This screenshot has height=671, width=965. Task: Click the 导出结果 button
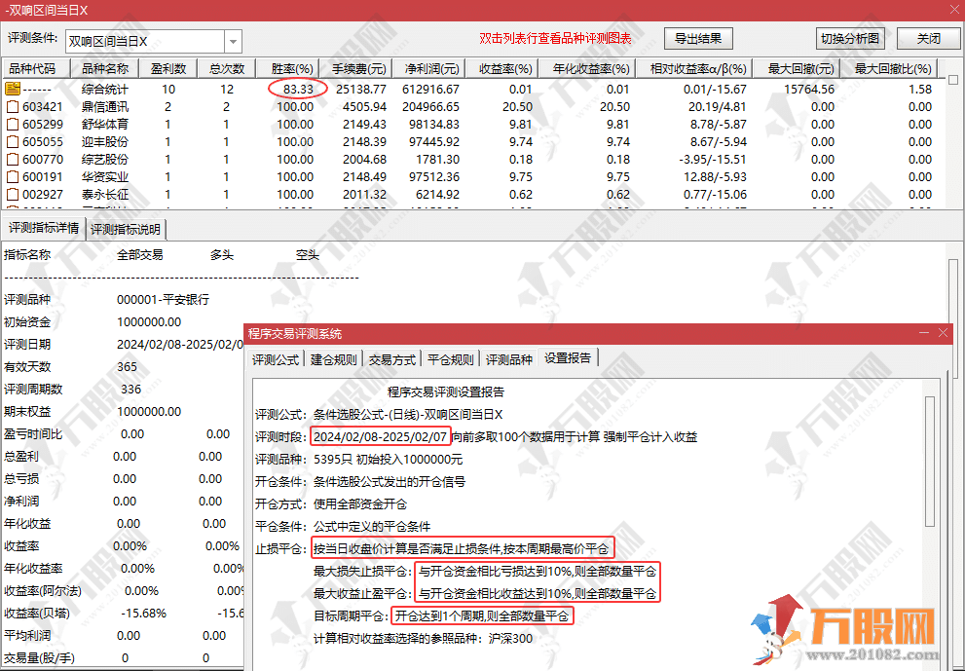pyautogui.click(x=698, y=38)
